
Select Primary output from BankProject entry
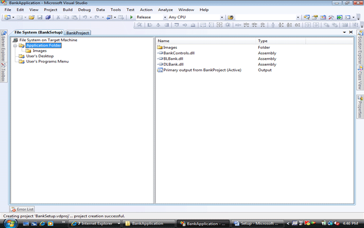click(x=202, y=70)
